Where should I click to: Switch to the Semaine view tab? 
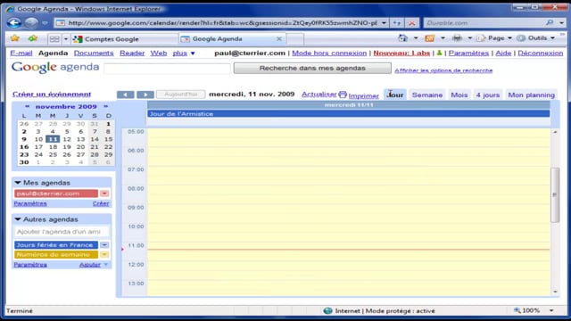pos(427,95)
